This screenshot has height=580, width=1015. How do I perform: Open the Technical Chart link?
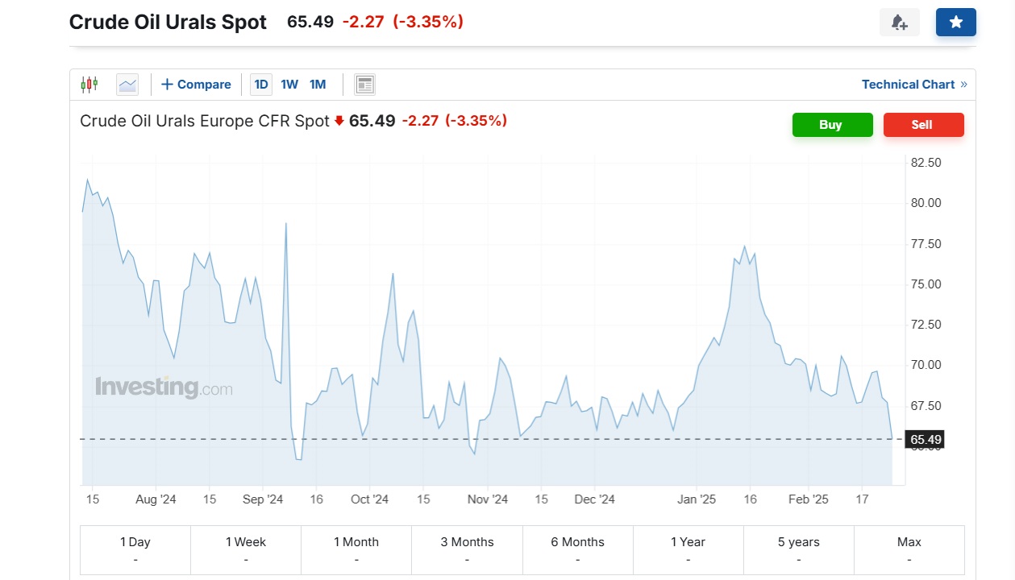click(913, 84)
